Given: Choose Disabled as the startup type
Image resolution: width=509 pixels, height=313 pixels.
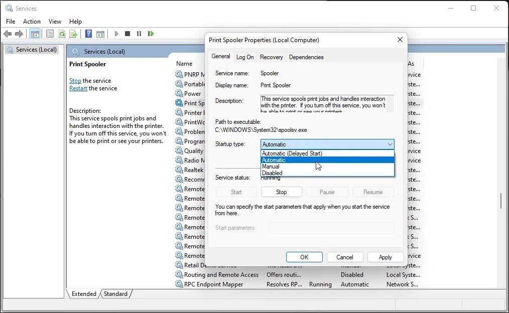Looking at the screenshot, I should tap(272, 173).
